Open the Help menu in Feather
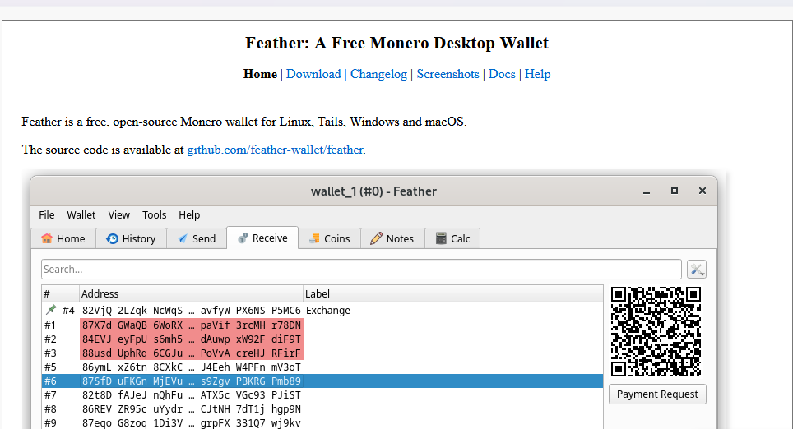Image resolution: width=793 pixels, height=429 pixels. [189, 214]
